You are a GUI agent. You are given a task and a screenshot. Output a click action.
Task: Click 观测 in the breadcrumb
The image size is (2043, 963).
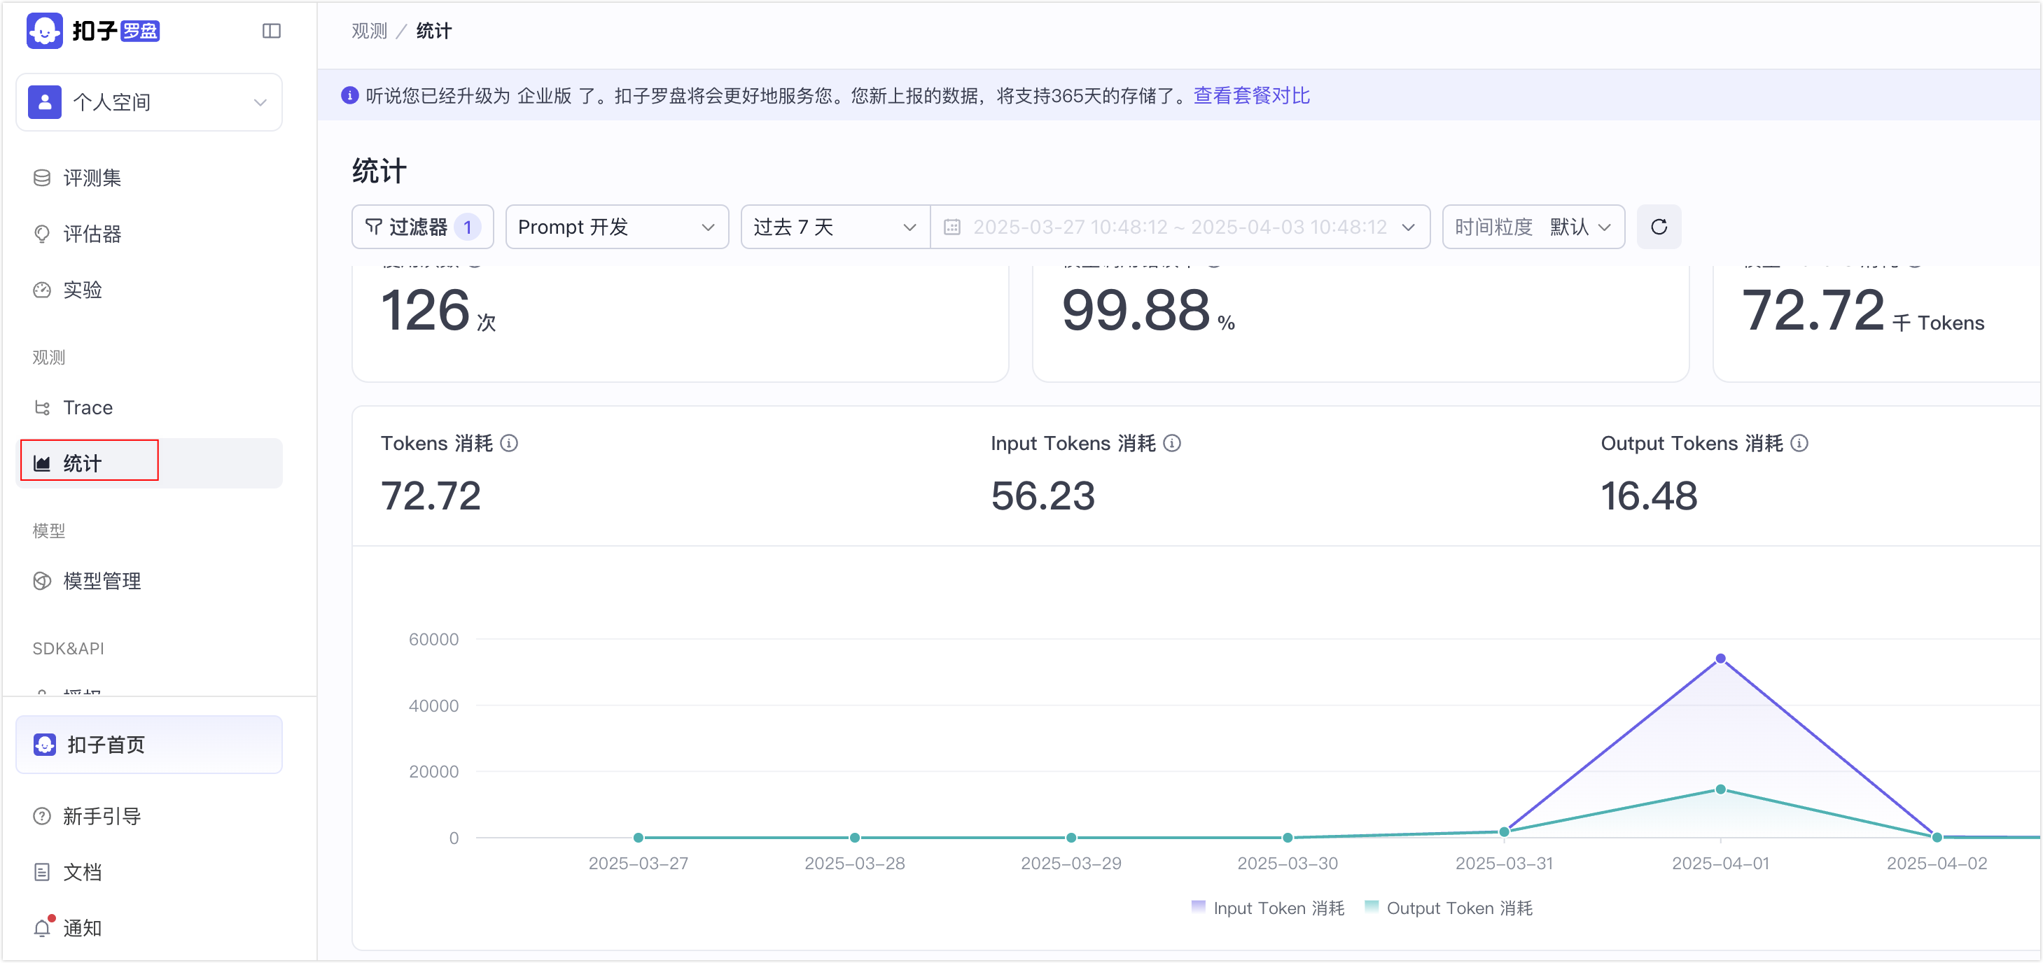point(370,31)
